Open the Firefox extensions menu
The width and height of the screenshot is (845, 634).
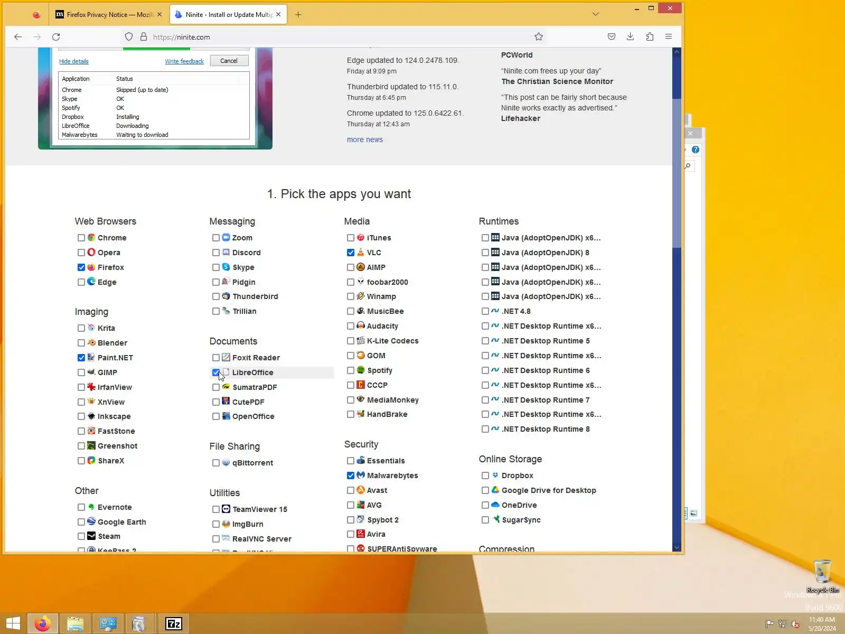point(650,37)
